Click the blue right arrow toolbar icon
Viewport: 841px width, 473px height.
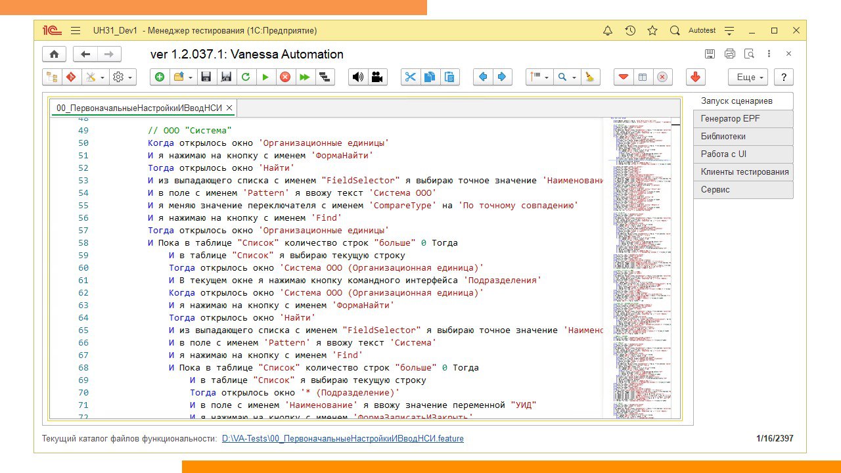click(502, 77)
